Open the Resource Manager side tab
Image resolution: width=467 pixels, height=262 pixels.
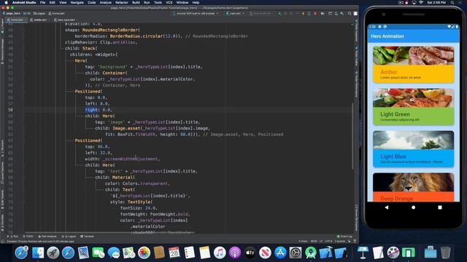pyautogui.click(x=2, y=51)
